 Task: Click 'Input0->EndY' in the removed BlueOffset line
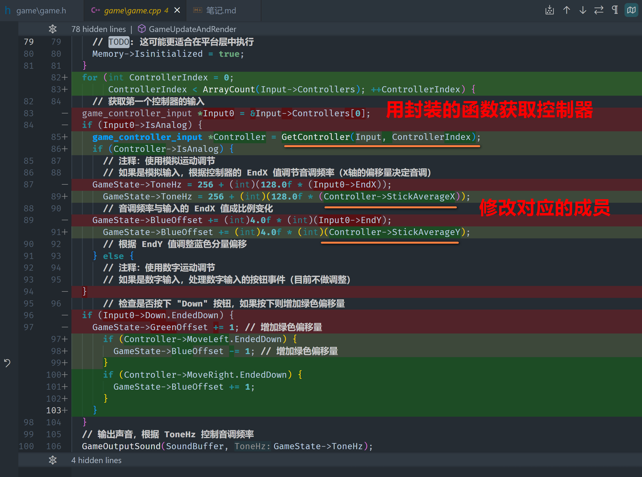(350, 220)
